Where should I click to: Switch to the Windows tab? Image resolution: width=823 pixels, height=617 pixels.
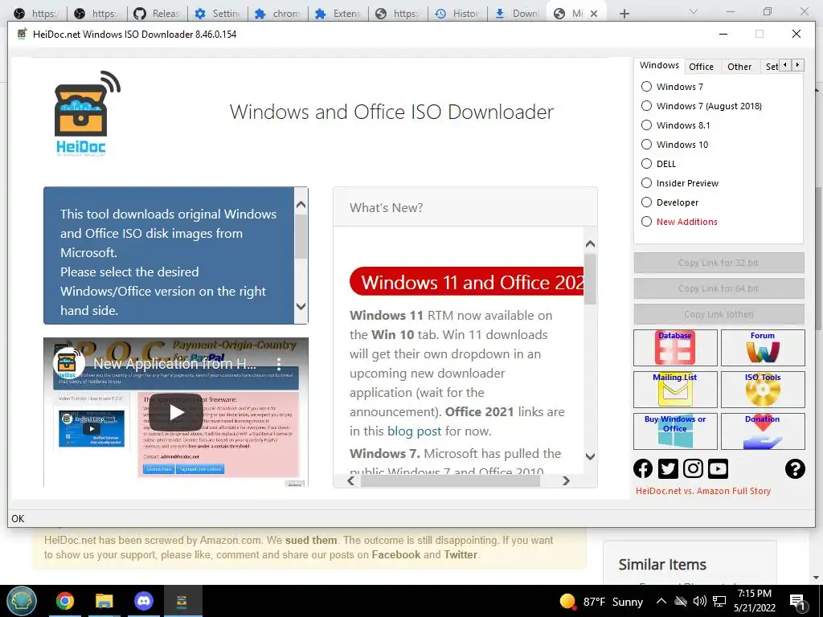(659, 66)
